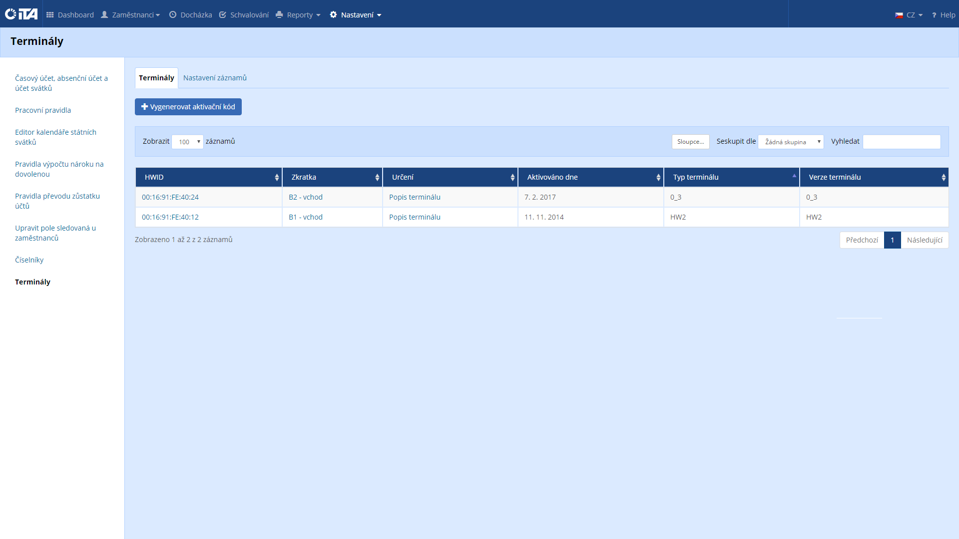Expand the Žádná skupina grouping dropdown
Viewport: 959px width, 539px height.
click(x=791, y=142)
